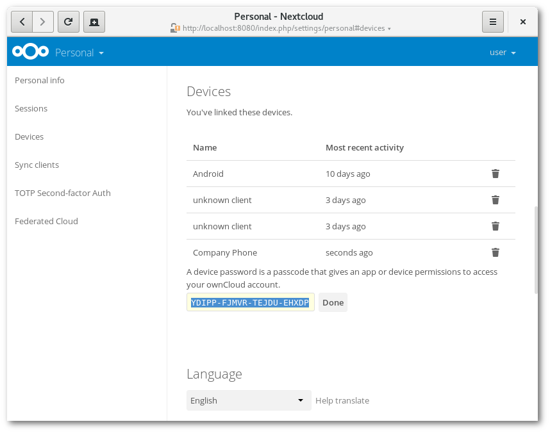Delete the Android device
550x433 pixels.
(495, 174)
